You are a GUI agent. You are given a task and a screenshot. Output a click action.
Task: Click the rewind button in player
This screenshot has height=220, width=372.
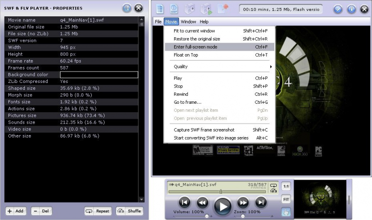coord(202,203)
